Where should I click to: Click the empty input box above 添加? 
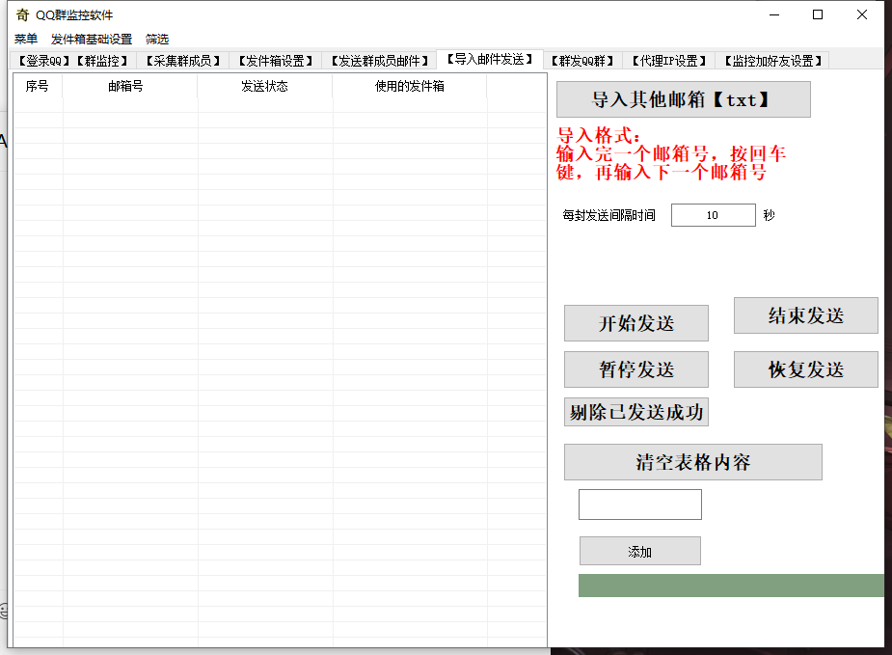640,505
